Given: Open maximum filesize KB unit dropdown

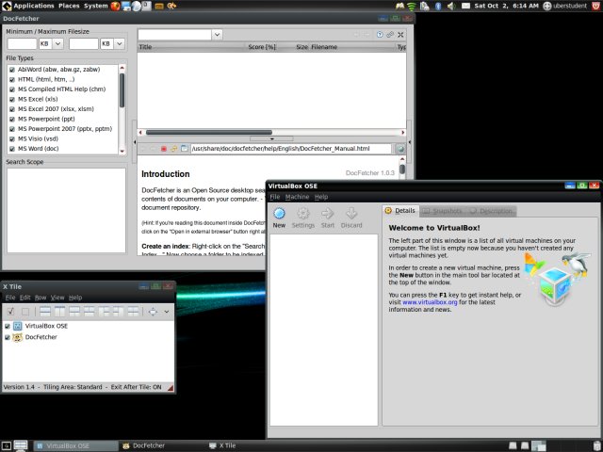Looking at the screenshot, I should (x=120, y=44).
